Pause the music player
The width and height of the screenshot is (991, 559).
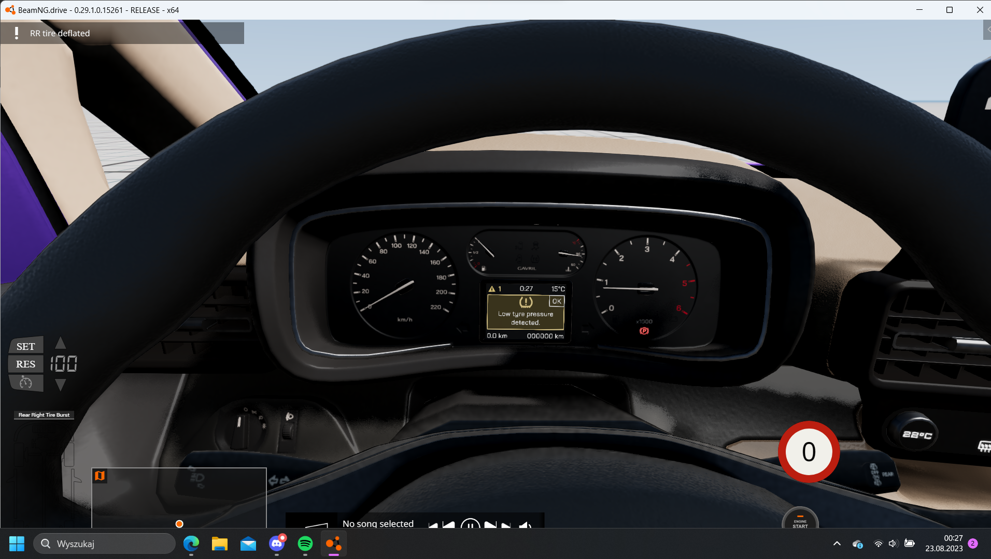(x=470, y=524)
